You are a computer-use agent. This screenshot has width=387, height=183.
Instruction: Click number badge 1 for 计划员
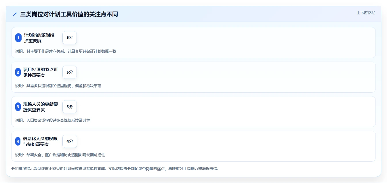(x=18, y=38)
